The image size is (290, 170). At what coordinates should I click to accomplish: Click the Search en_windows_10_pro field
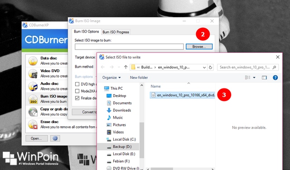pos(248,67)
